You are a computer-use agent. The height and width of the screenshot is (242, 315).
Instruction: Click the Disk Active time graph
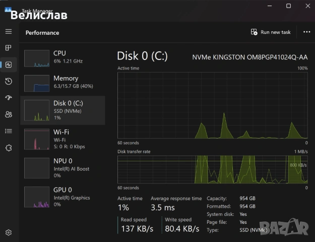click(212, 105)
